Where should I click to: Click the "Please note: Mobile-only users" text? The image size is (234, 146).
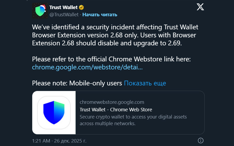(77, 83)
